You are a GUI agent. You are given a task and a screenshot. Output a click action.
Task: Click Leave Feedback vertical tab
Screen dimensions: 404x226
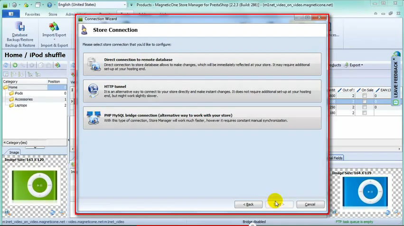[x=396, y=79]
